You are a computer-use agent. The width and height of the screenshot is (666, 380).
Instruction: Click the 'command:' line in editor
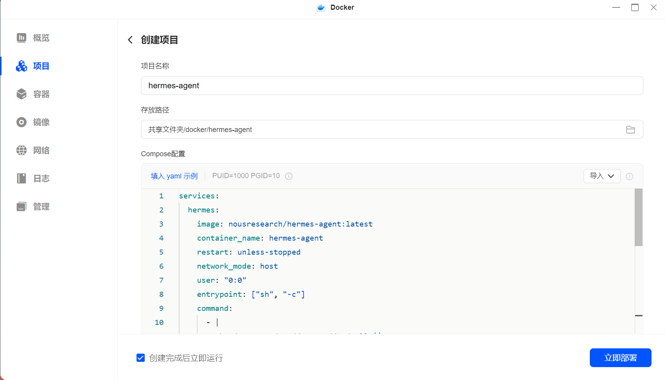click(x=215, y=308)
